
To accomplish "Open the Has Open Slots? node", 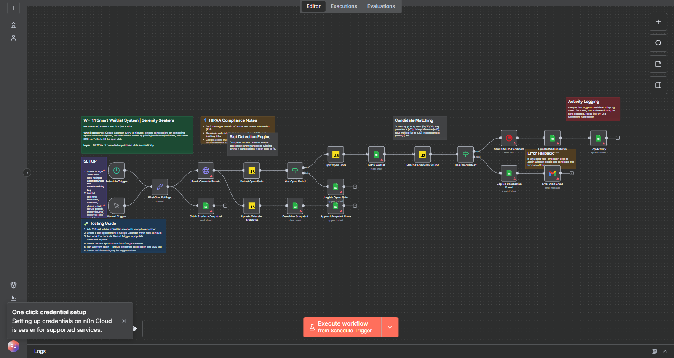I will (x=295, y=171).
